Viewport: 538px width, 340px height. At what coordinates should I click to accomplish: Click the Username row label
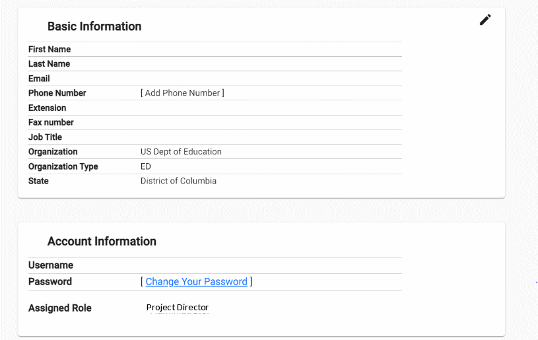point(51,265)
